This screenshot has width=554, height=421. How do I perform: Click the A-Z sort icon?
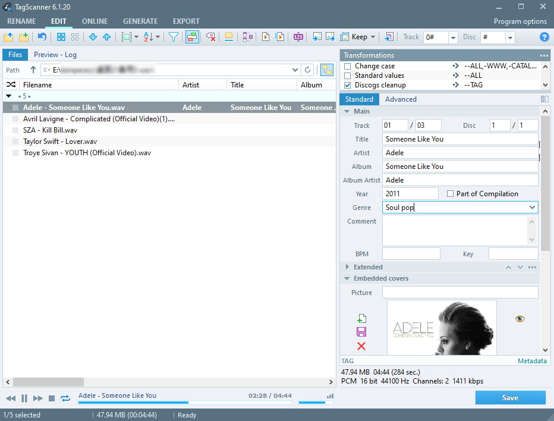tap(149, 37)
